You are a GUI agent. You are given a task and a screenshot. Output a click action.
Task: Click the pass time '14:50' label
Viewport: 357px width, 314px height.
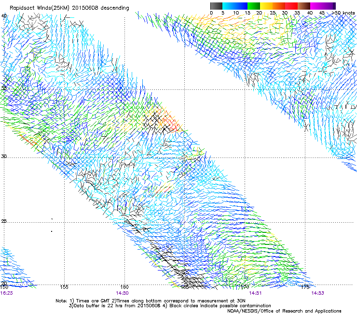(122, 293)
